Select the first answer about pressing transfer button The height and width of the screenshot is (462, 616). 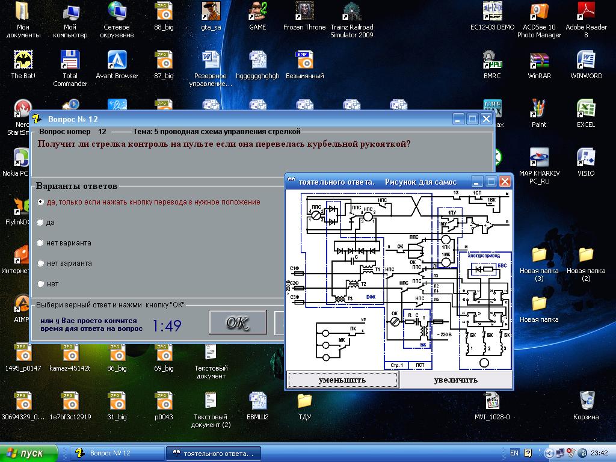click(40, 202)
